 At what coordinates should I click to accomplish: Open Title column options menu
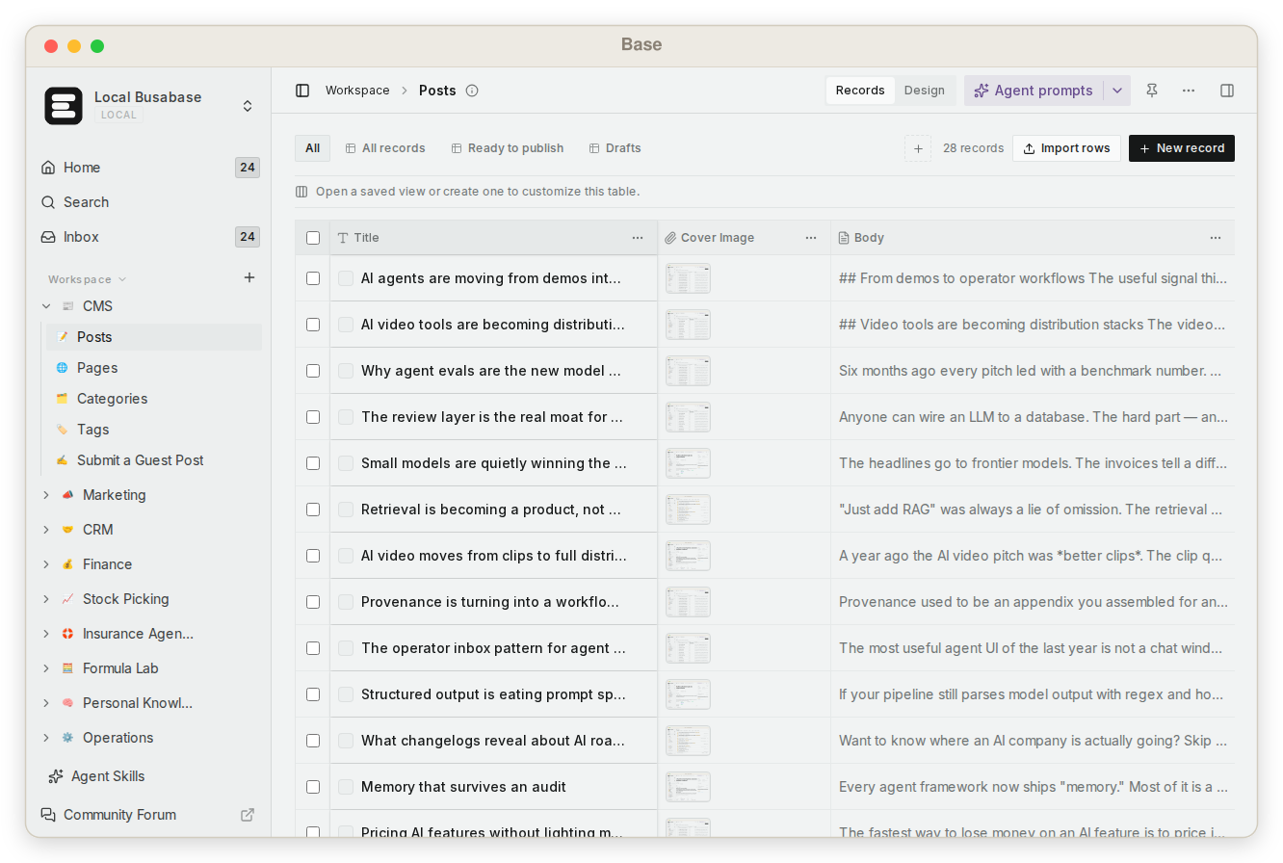click(x=638, y=238)
